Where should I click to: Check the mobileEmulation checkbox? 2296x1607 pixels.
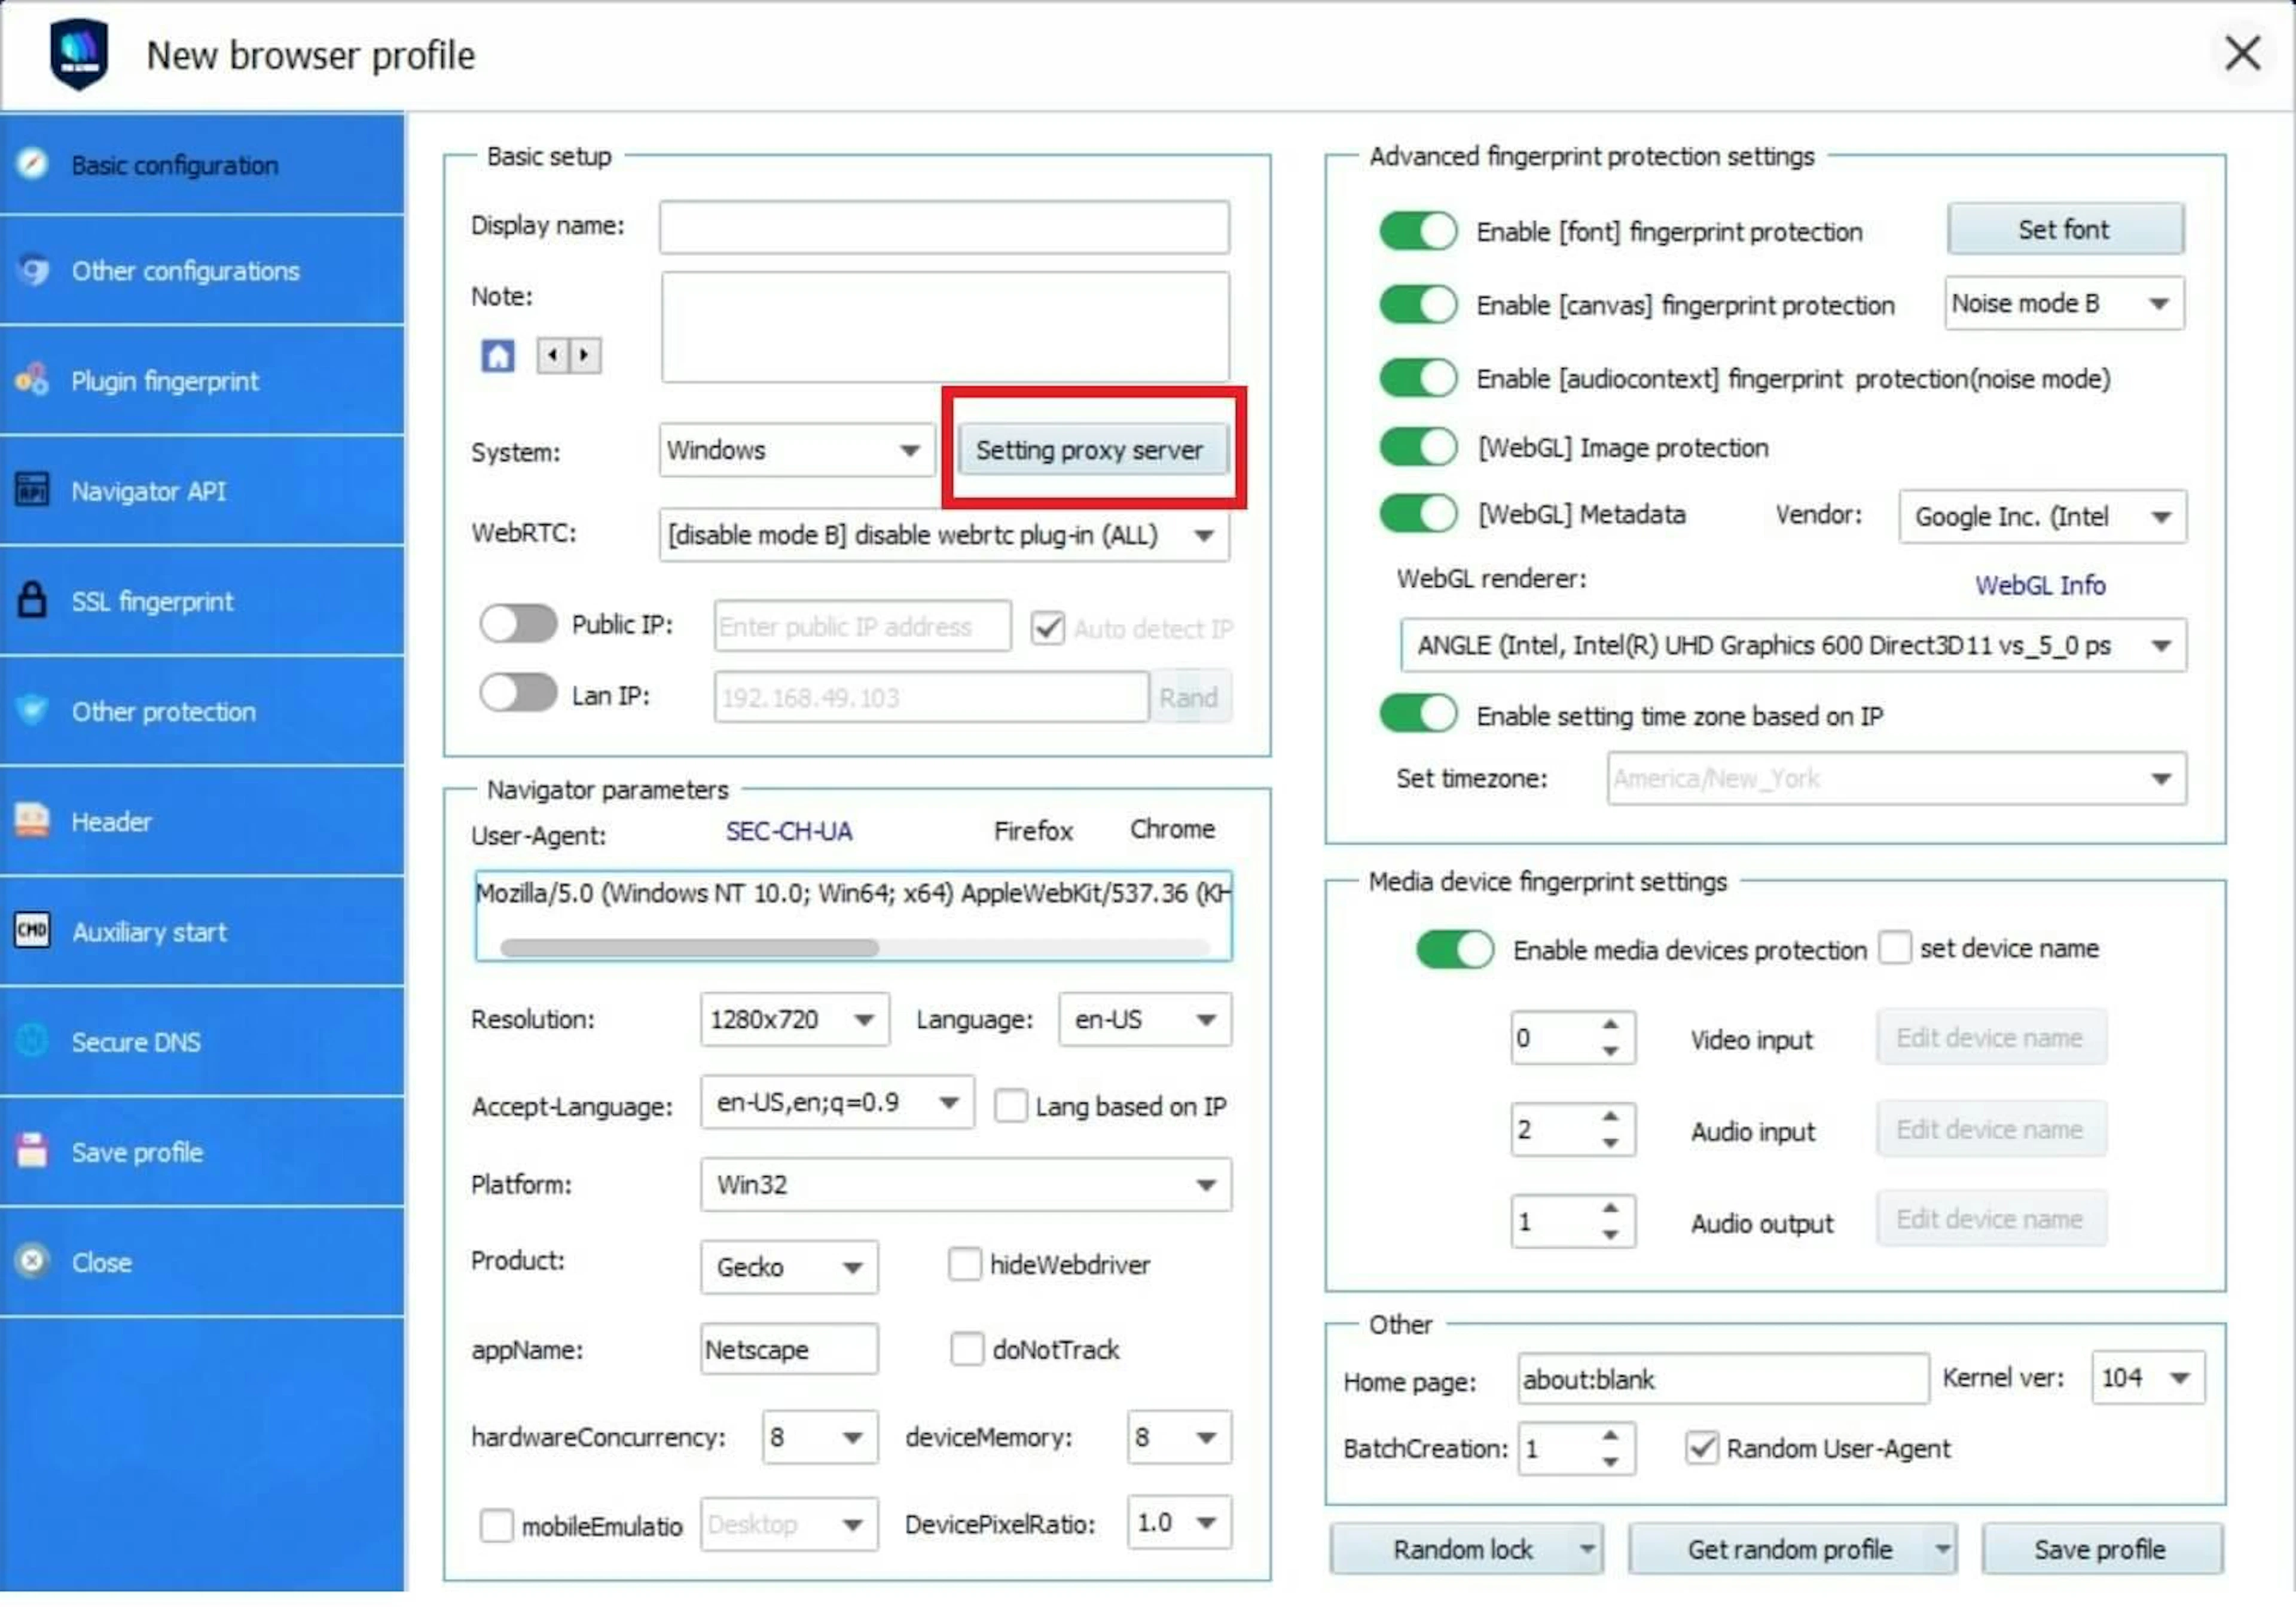[496, 1525]
